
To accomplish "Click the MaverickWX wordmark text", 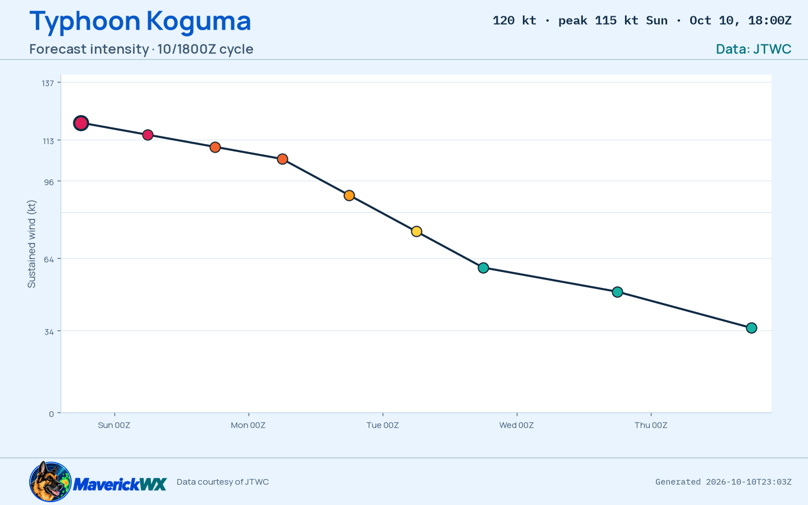I will pyautogui.click(x=120, y=484).
